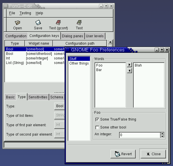This screenshot has width=173, height=166.
Task: Select Bar in the Words list
Action: click(x=110, y=70)
